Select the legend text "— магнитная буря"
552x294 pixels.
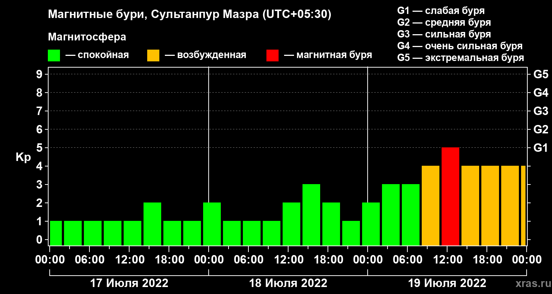pyautogui.click(x=328, y=55)
